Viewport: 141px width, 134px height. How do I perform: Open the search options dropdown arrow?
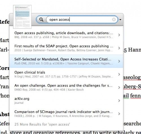pyautogui.click(x=120, y=20)
